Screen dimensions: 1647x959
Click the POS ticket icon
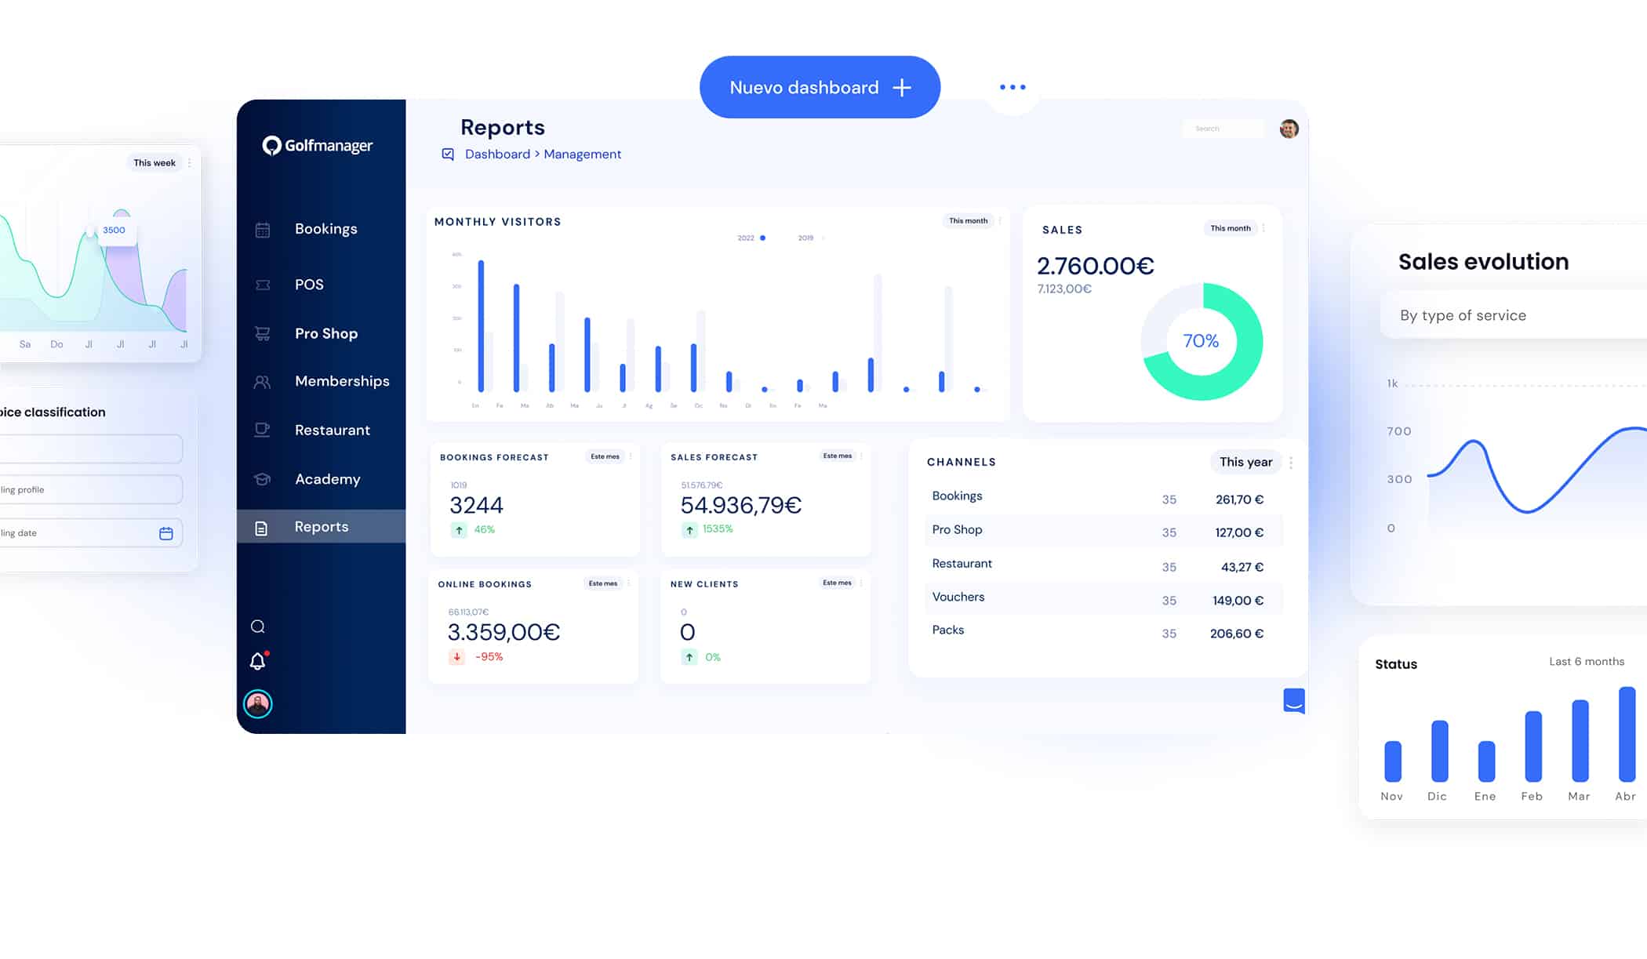coord(263,285)
